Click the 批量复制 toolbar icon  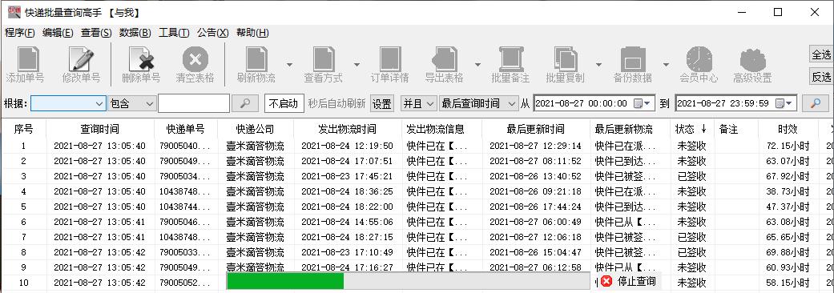click(x=566, y=59)
